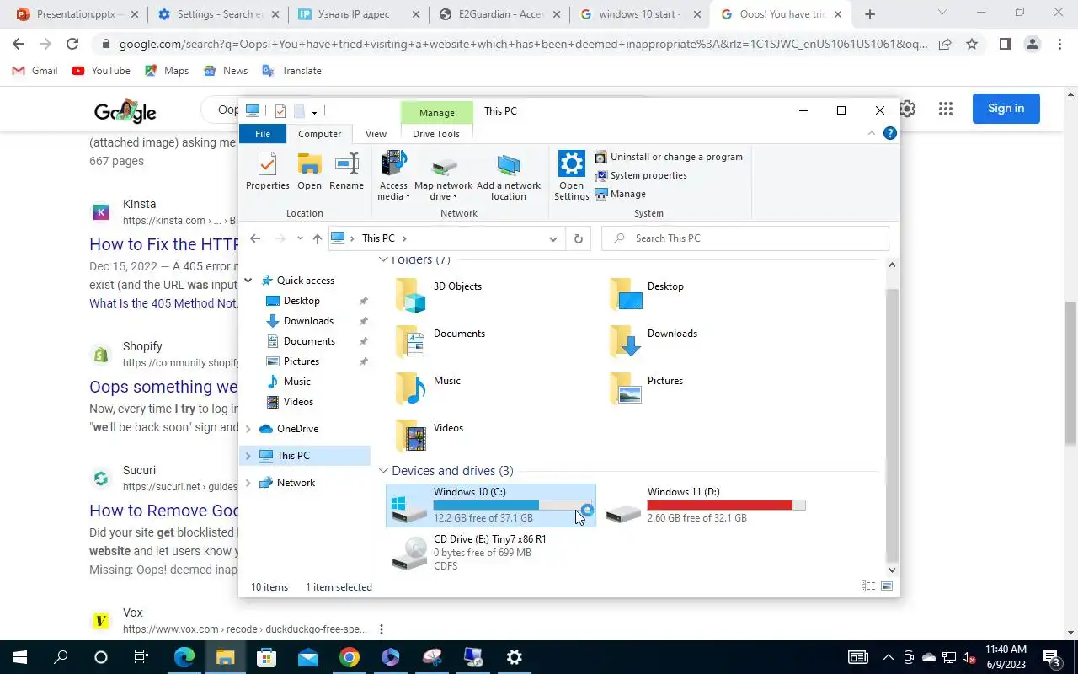
Task: Collapse the Quick access tree node
Action: click(x=248, y=281)
